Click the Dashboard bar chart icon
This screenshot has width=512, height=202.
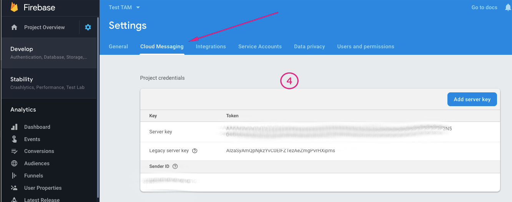click(x=14, y=127)
